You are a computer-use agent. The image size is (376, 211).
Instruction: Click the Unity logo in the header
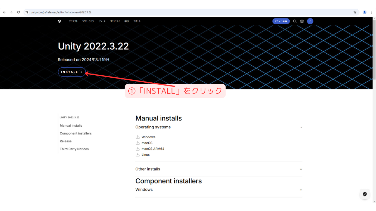click(59, 21)
